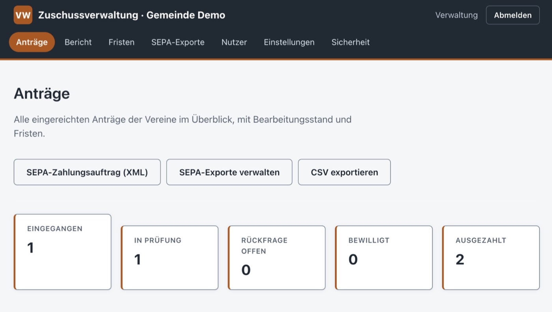Export the list via CSV exportieren
Screen dimensions: 552x312
(344, 172)
